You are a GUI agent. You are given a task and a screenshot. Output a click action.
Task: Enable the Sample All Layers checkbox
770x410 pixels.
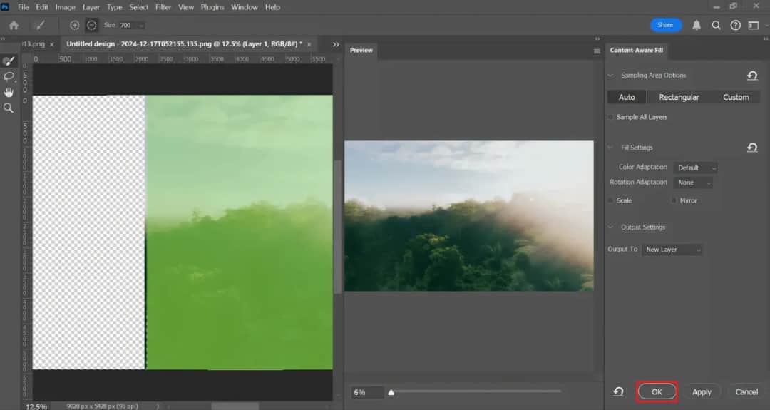[x=611, y=117]
